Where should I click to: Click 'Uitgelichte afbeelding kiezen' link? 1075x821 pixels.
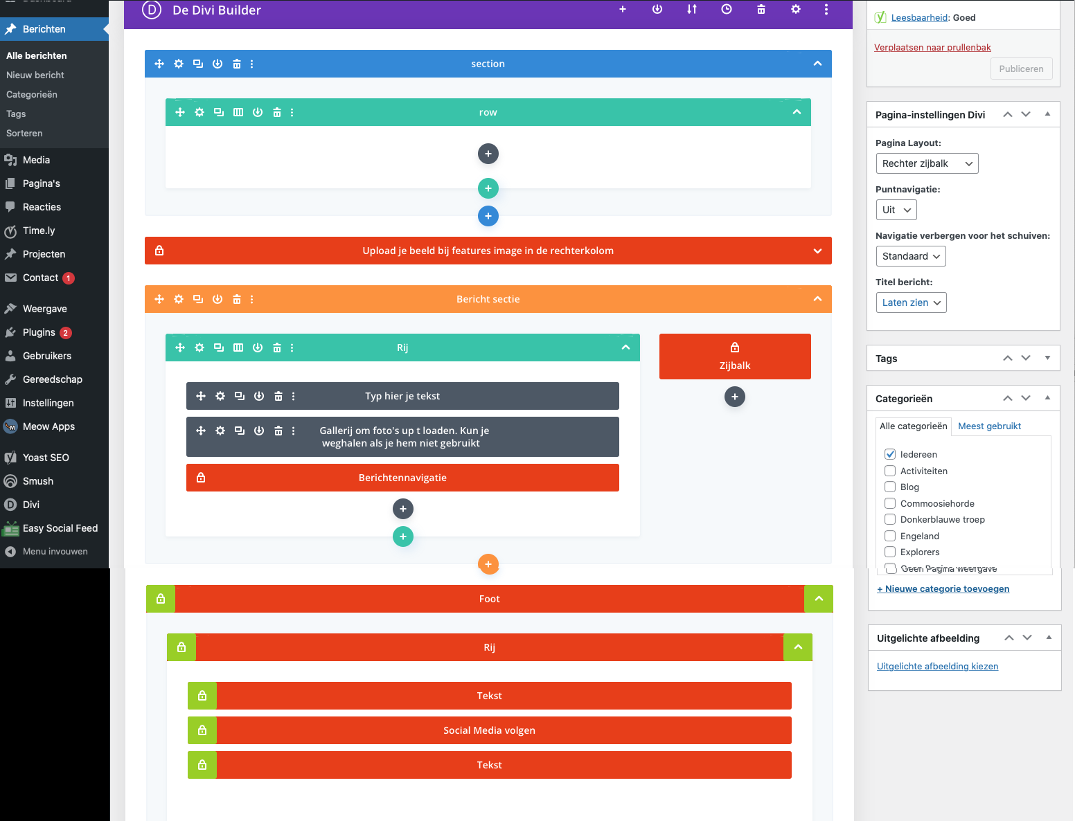pyautogui.click(x=937, y=667)
